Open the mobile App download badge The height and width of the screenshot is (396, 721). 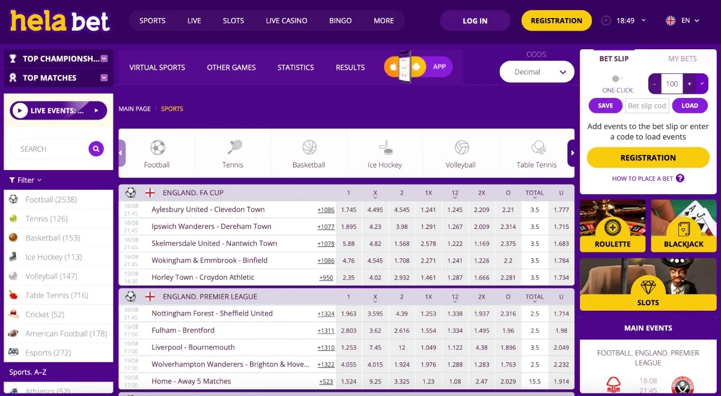(x=418, y=67)
